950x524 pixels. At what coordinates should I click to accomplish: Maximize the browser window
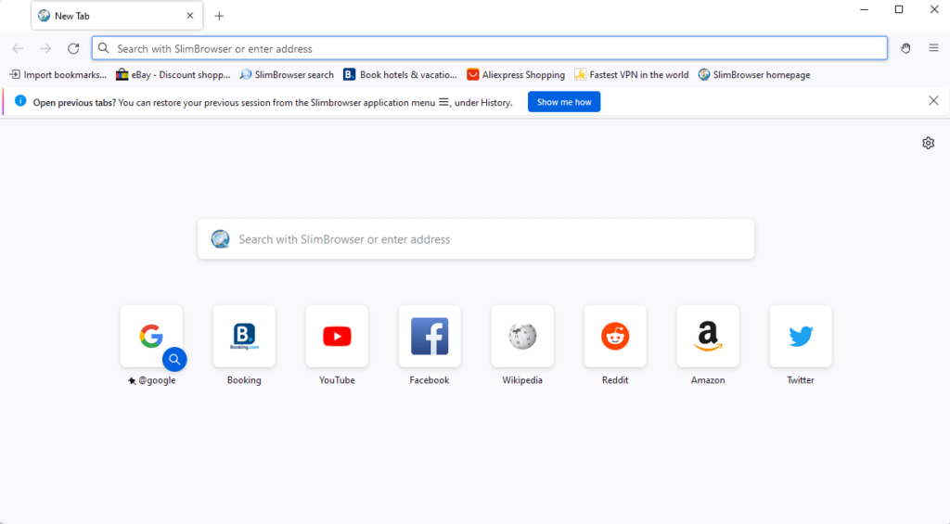[x=899, y=9]
